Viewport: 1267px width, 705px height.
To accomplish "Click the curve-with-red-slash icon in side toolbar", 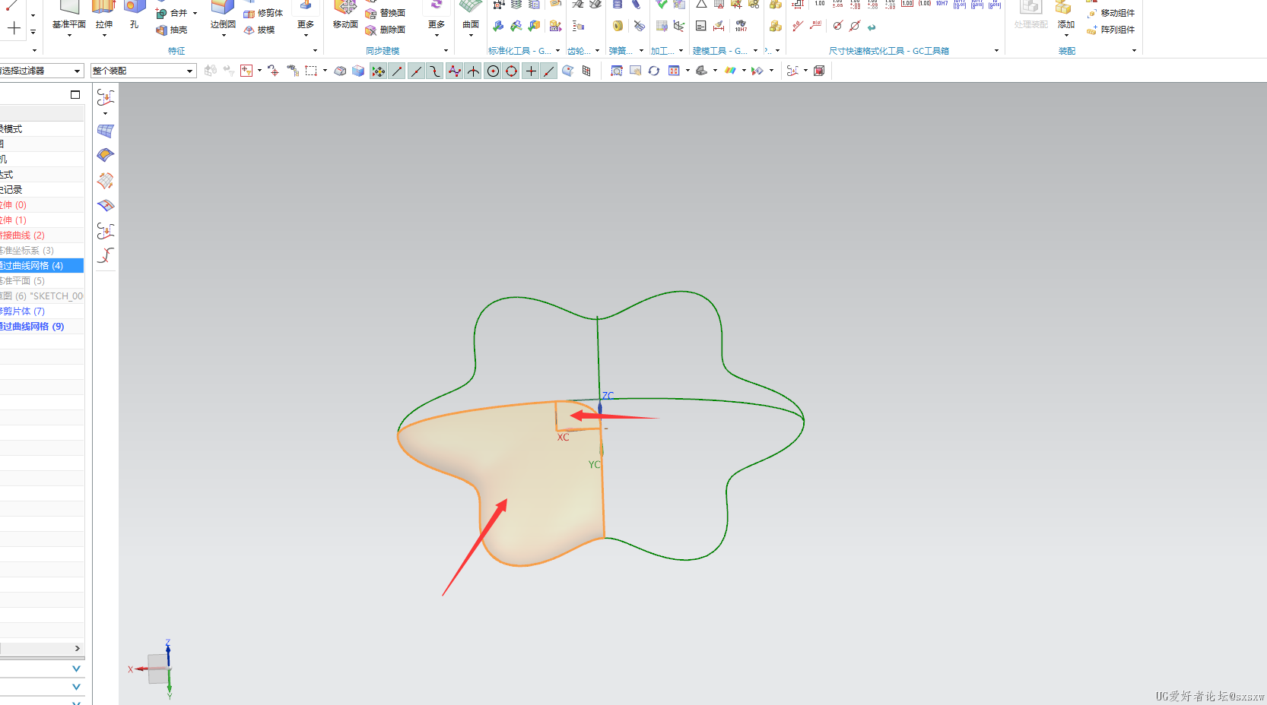I will (x=106, y=255).
